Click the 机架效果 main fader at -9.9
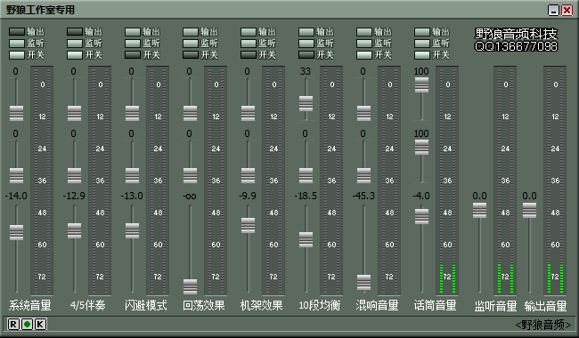579x338 pixels. pyautogui.click(x=249, y=226)
